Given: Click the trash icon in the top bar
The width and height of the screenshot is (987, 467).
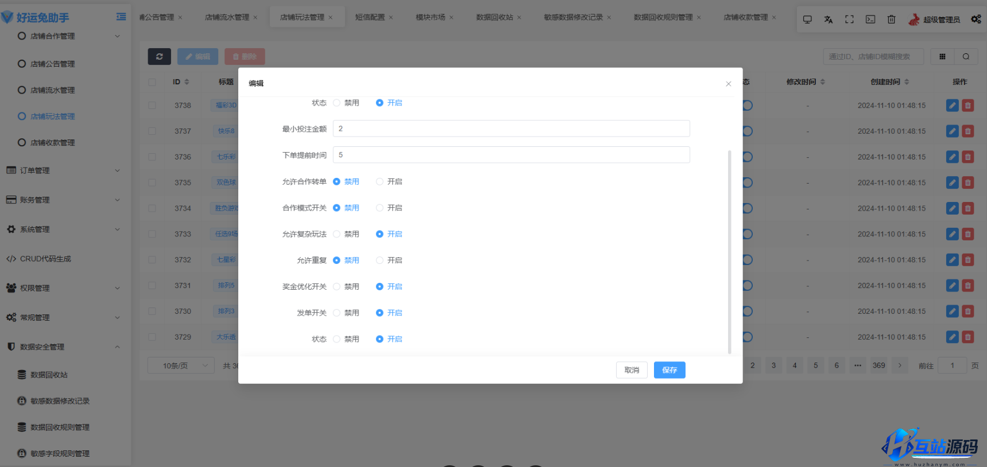Looking at the screenshot, I should coord(891,20).
